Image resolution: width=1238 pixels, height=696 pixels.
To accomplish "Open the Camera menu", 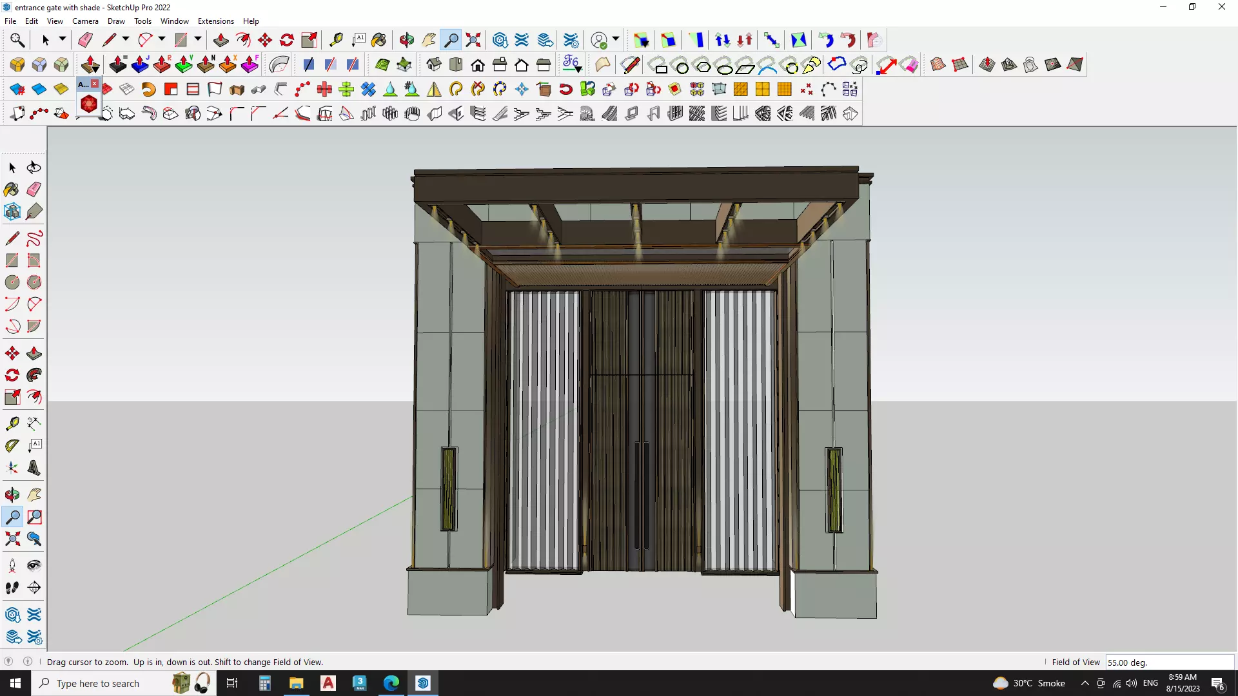I will 85,21.
